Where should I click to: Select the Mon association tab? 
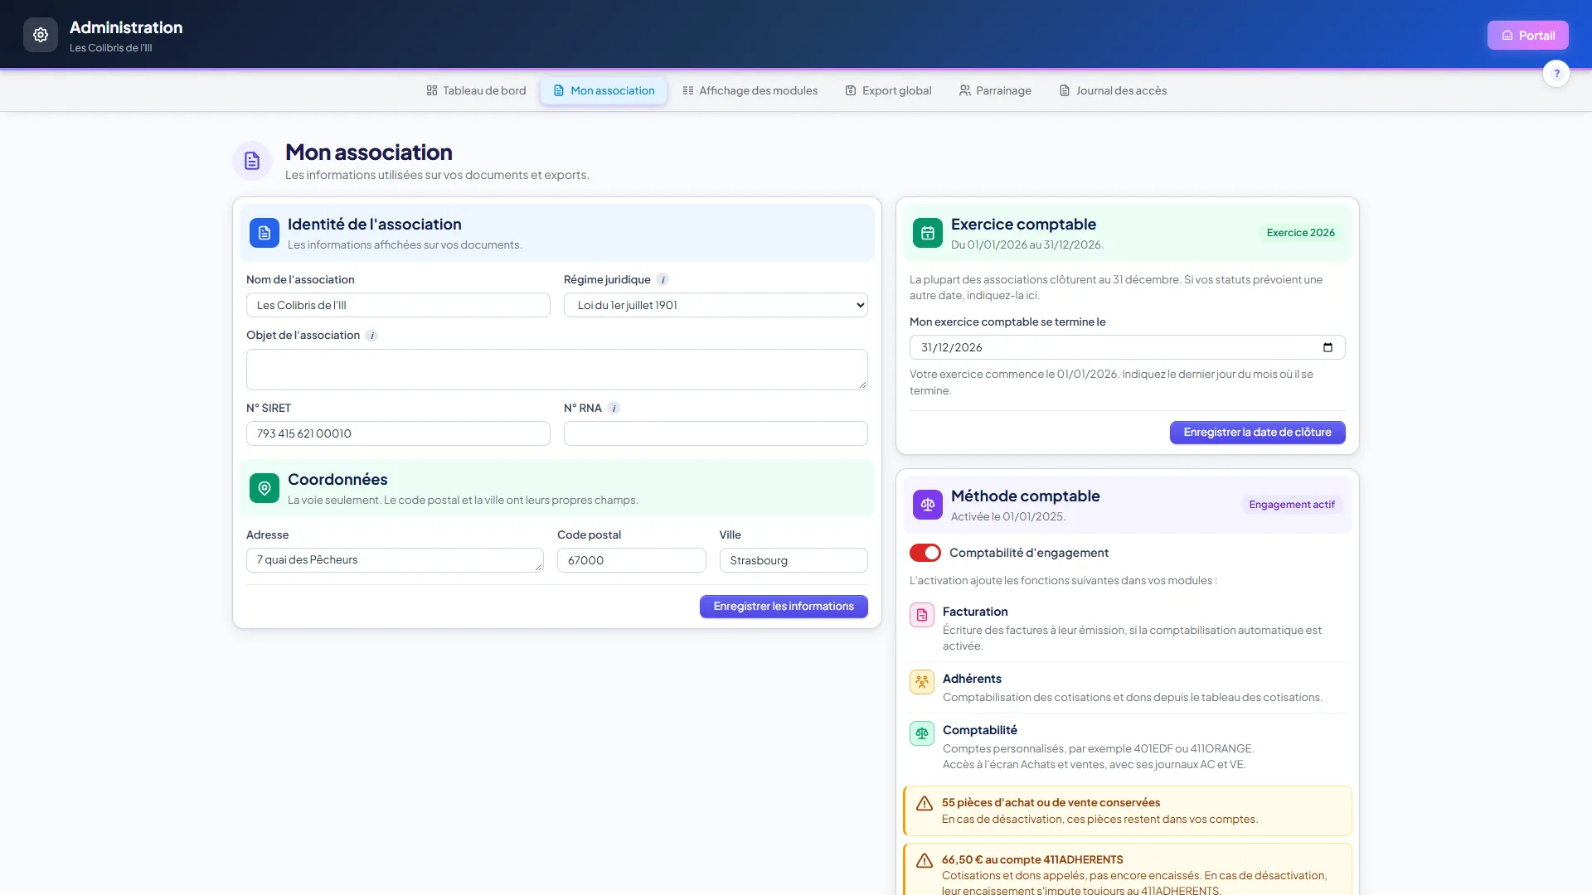[x=604, y=91]
